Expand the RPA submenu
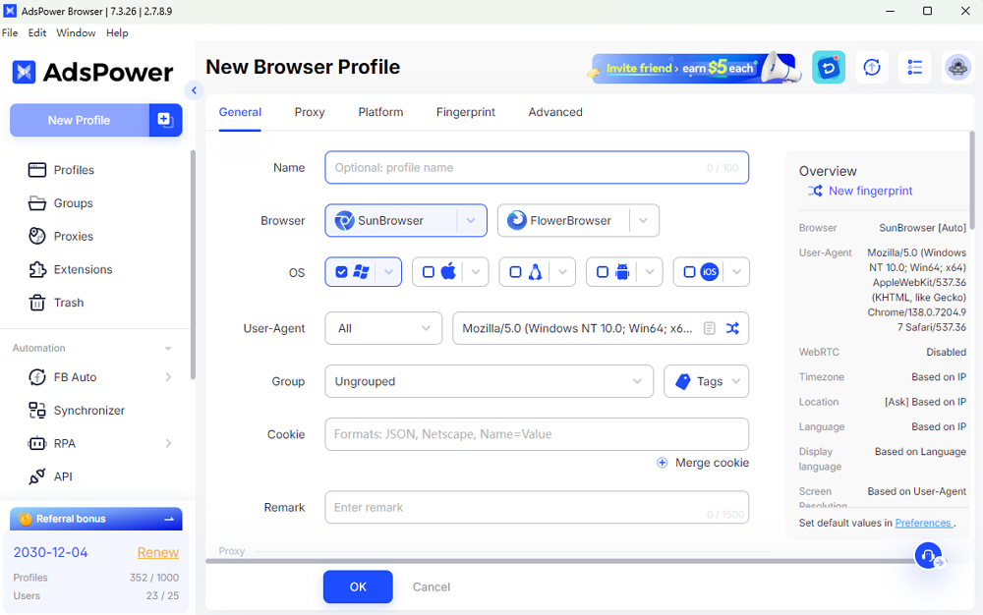The width and height of the screenshot is (983, 615). (168, 443)
